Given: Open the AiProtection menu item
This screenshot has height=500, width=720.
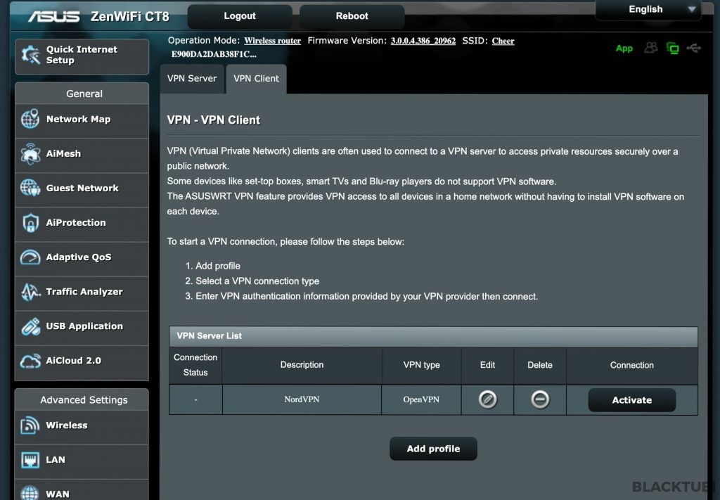Looking at the screenshot, I should (82, 223).
